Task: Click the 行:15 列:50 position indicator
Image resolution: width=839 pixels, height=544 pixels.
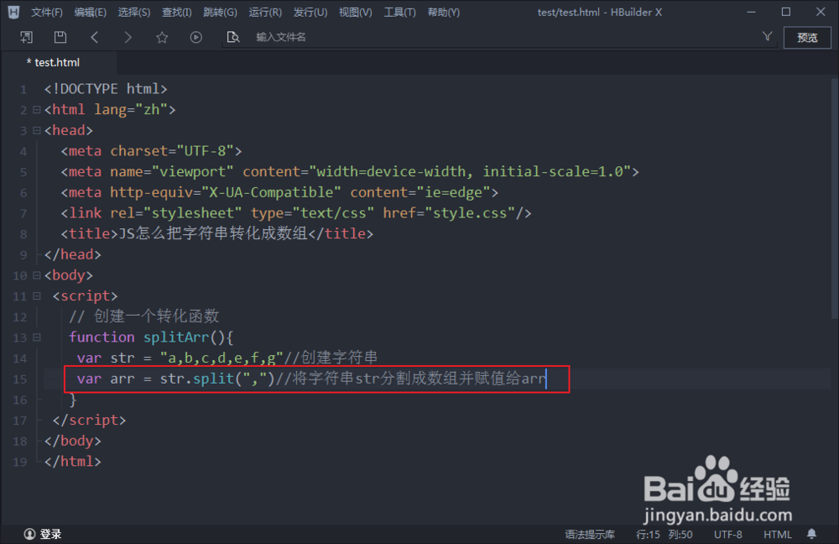Action: (x=664, y=535)
